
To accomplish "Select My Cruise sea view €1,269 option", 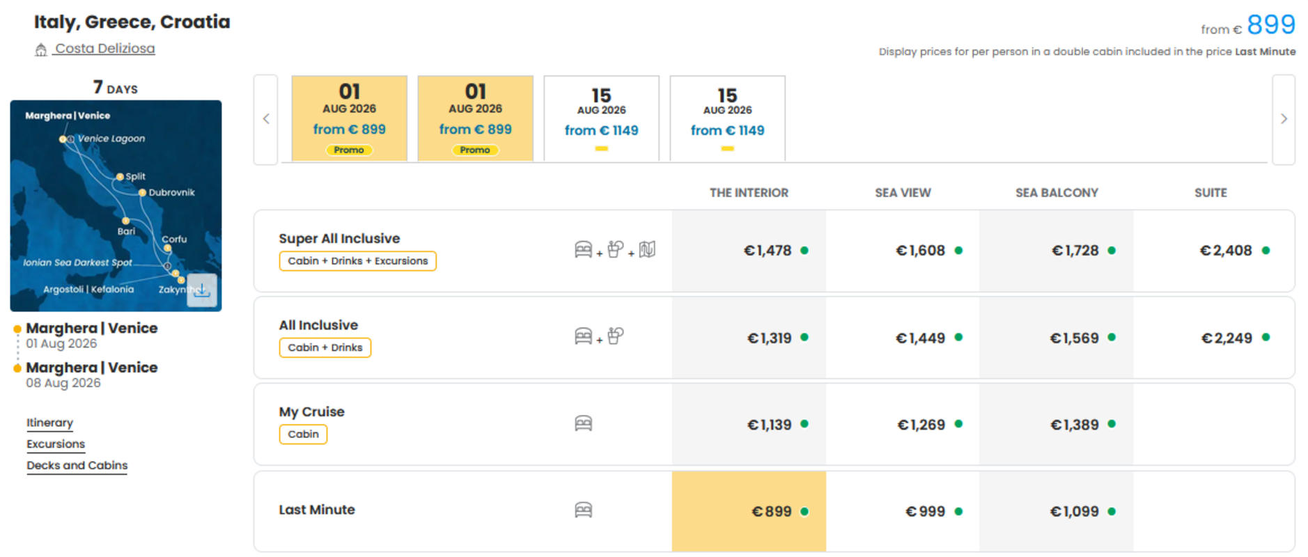I will pyautogui.click(x=903, y=424).
